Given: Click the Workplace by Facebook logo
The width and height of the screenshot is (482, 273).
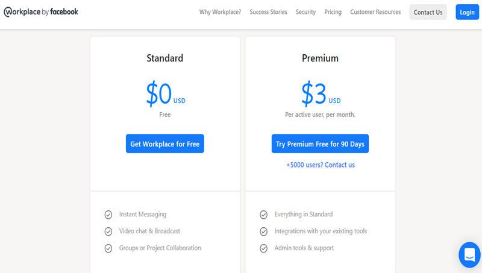Looking at the screenshot, I should [x=41, y=12].
